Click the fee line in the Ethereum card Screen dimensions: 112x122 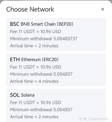(35, 67)
